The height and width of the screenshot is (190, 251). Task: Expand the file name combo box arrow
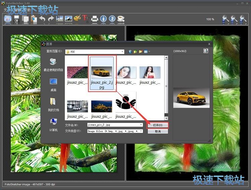pos(141,125)
